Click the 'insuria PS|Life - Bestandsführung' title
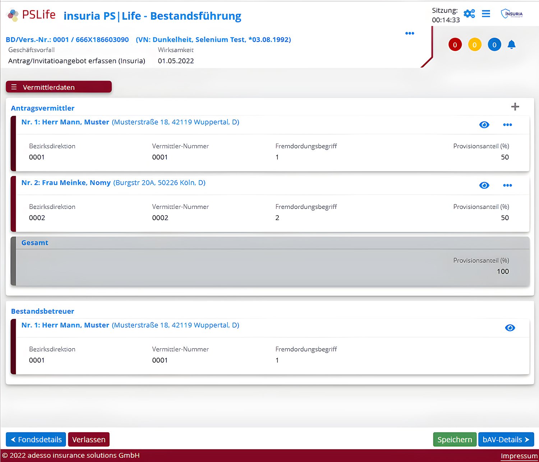 pos(152,16)
